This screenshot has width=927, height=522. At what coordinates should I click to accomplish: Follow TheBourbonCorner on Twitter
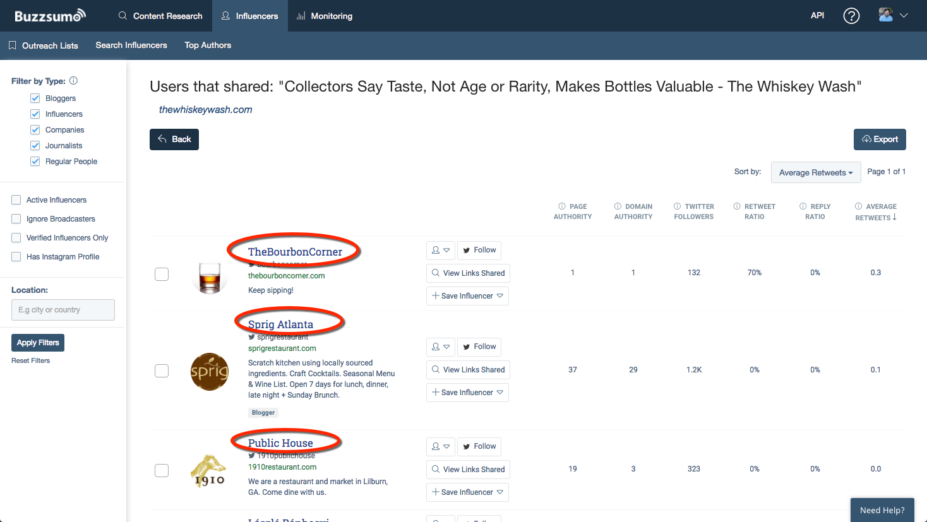tap(479, 251)
